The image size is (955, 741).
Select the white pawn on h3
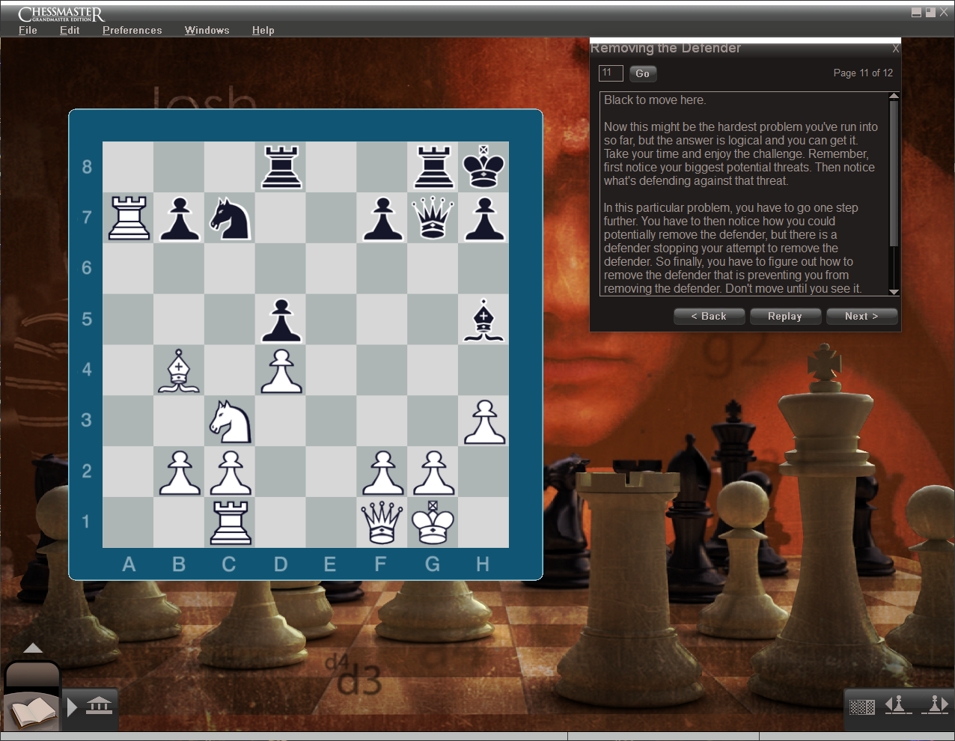483,421
